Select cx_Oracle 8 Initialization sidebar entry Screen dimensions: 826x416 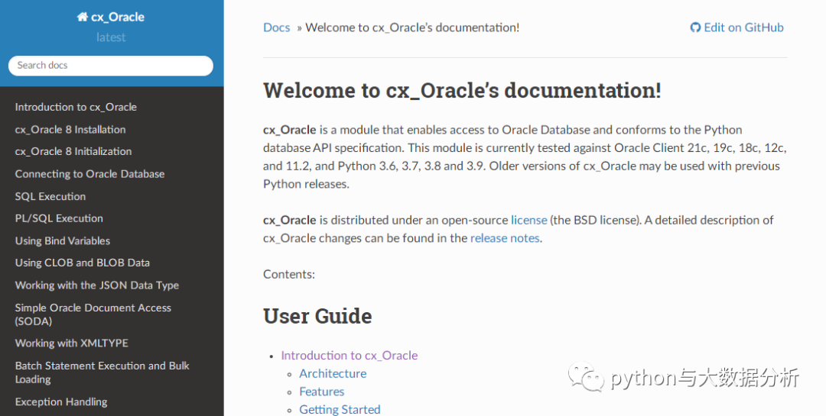(x=73, y=151)
